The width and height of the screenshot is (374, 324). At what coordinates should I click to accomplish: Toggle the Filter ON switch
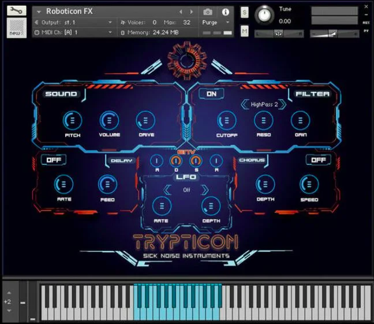tap(211, 94)
